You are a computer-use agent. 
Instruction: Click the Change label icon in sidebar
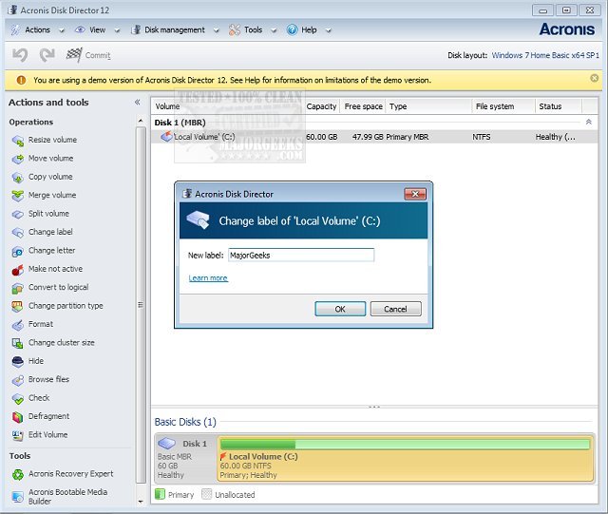[18, 233]
